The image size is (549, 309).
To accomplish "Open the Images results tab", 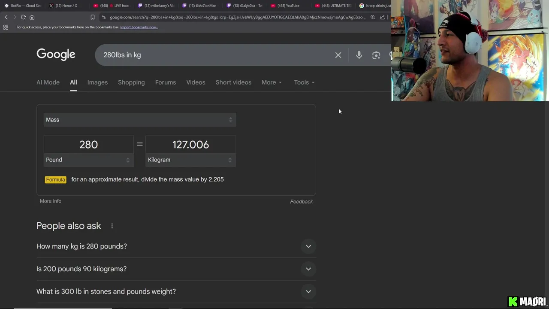I will (x=97, y=82).
